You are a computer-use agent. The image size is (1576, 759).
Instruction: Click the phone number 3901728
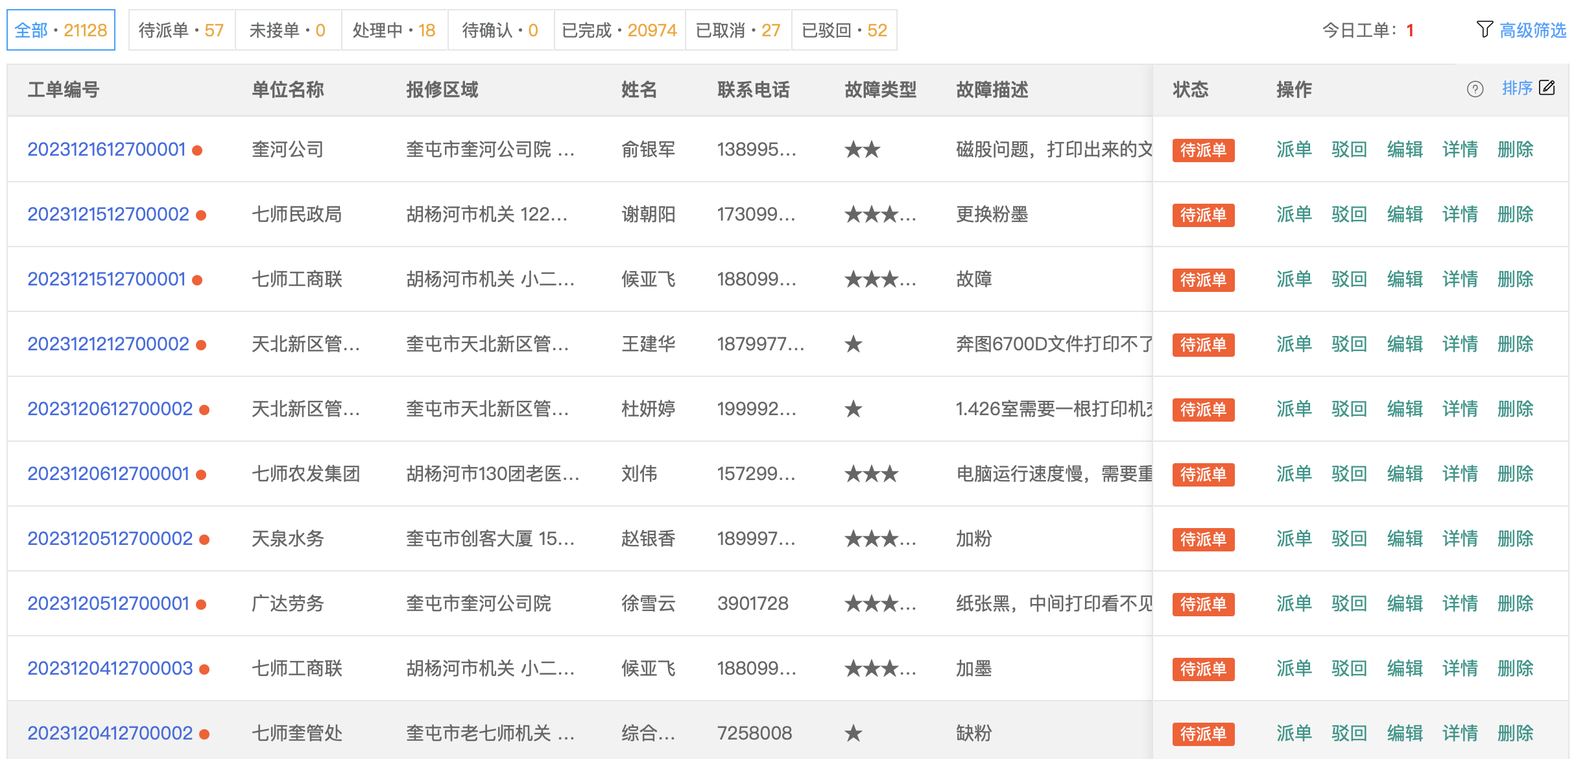tap(752, 603)
